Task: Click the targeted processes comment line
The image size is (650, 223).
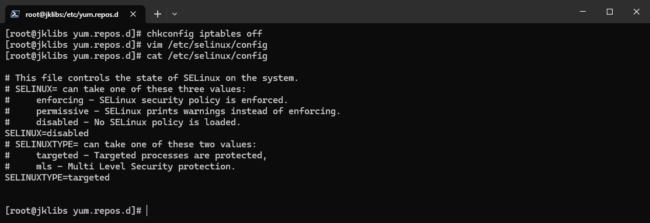Action: tap(136, 155)
